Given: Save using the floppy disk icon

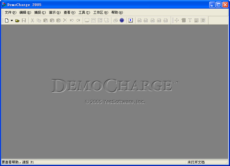Looking at the screenshot, I should 24,20.
